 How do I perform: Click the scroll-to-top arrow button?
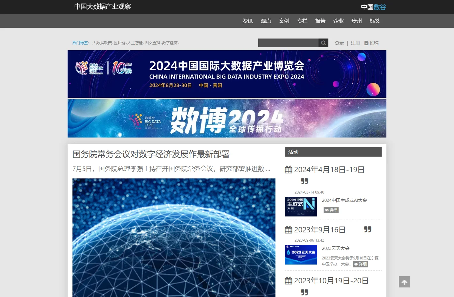(404, 282)
